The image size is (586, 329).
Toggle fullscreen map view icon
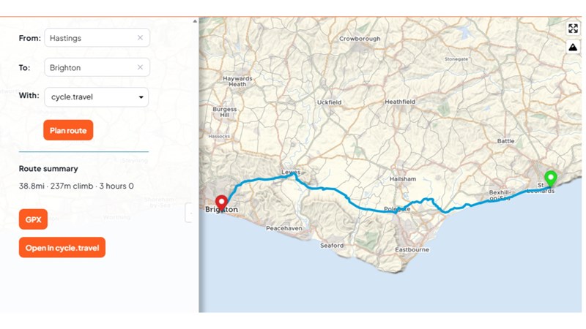pyautogui.click(x=573, y=29)
